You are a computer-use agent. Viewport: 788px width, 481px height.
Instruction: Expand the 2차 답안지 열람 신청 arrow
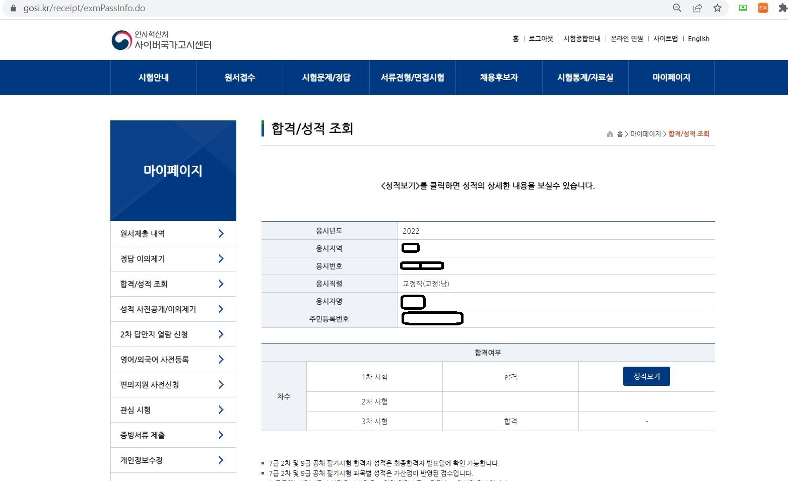pyautogui.click(x=221, y=334)
